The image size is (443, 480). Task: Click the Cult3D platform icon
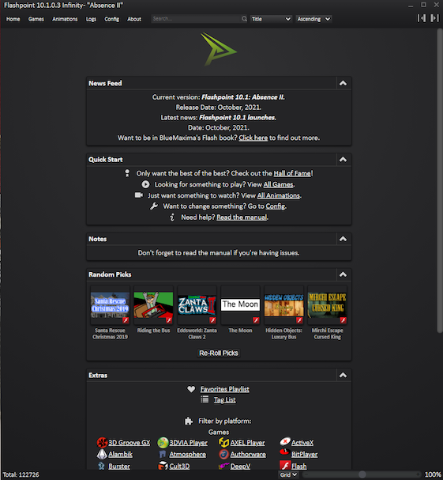(x=163, y=466)
